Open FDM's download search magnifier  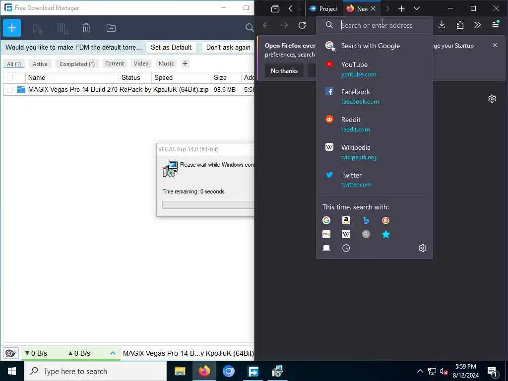point(249,28)
